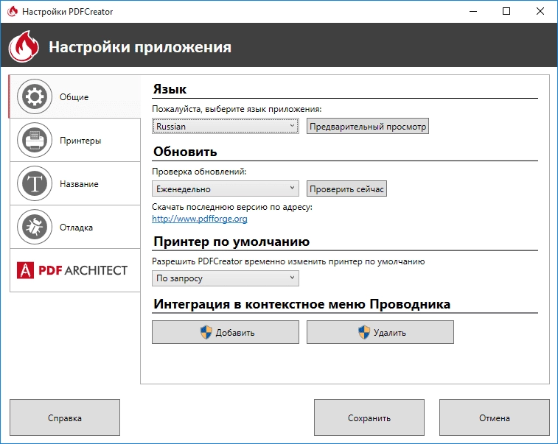Click Отмена to cancel changes
The width and height of the screenshot is (558, 444).
click(x=495, y=417)
